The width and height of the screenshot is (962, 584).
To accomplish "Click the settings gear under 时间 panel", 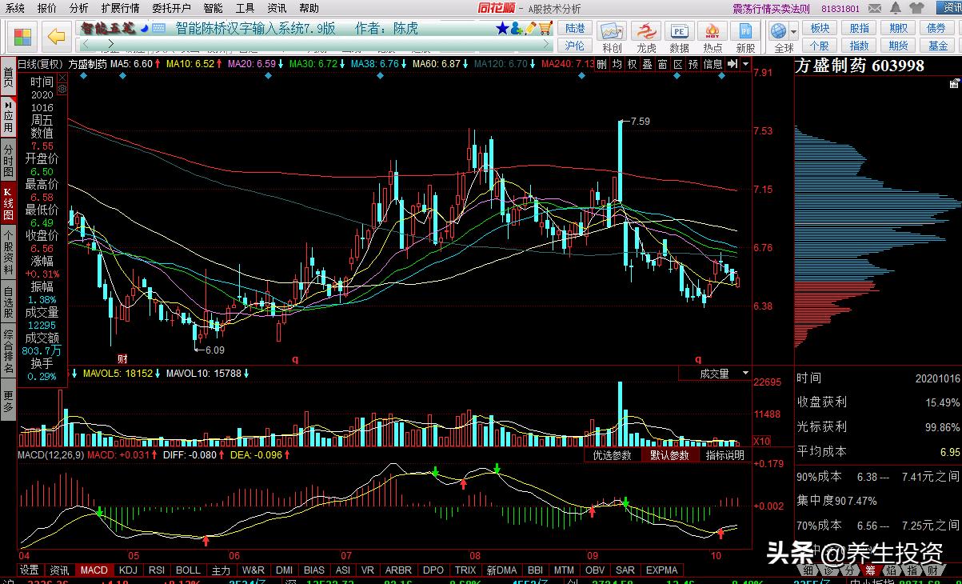I will click(62, 90).
